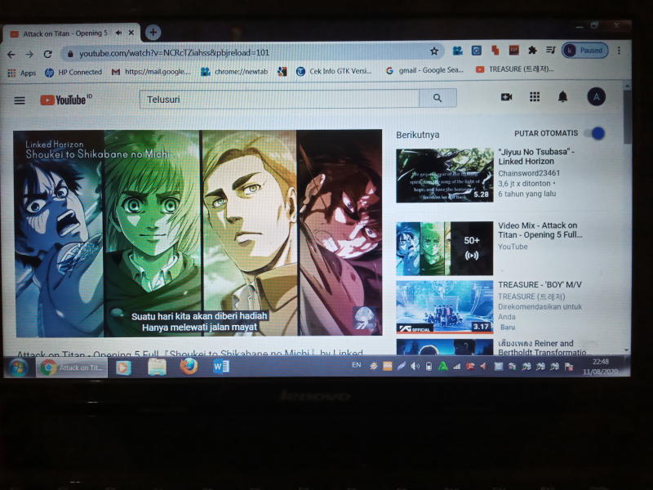Open Firefox from the taskbar
Screen dimensions: 653x490
tap(189, 367)
